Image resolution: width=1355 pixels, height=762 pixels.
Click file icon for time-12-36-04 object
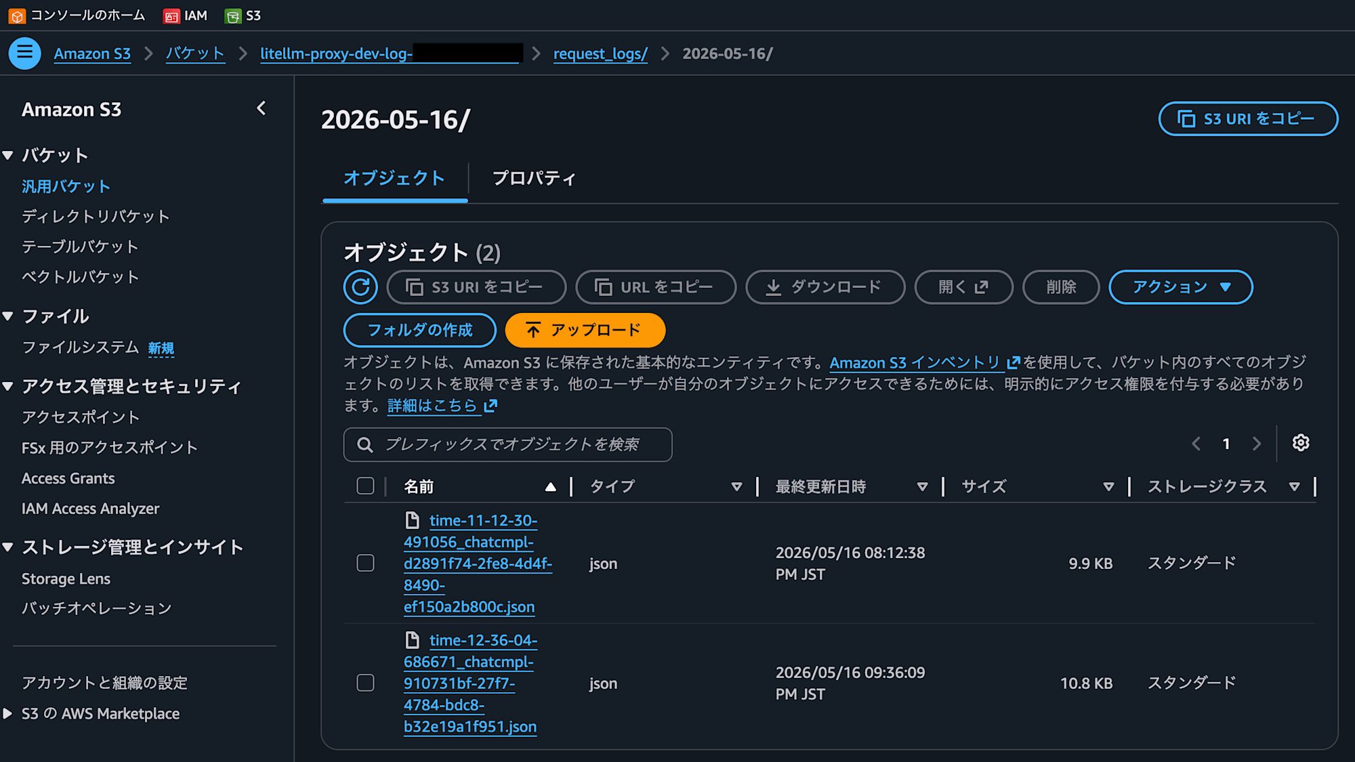412,640
